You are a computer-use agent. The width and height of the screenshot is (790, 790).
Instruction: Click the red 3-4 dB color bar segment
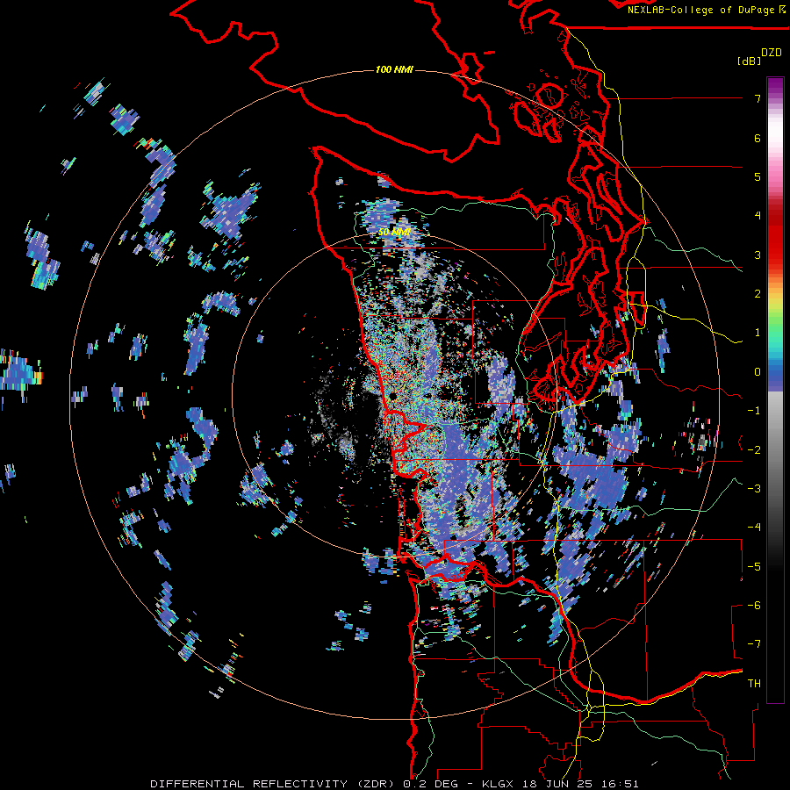click(775, 234)
